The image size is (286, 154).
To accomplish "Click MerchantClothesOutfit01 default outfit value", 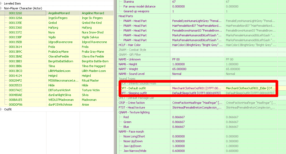I will click(197, 88).
